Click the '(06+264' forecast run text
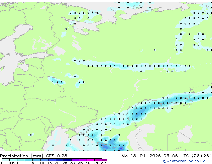 coord(202,156)
